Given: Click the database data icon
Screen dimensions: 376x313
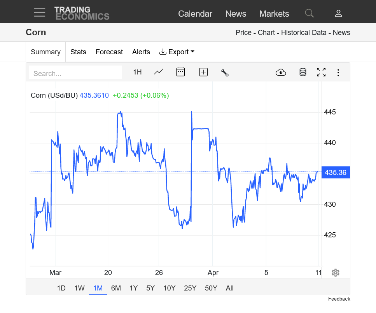Looking at the screenshot, I should [x=303, y=72].
